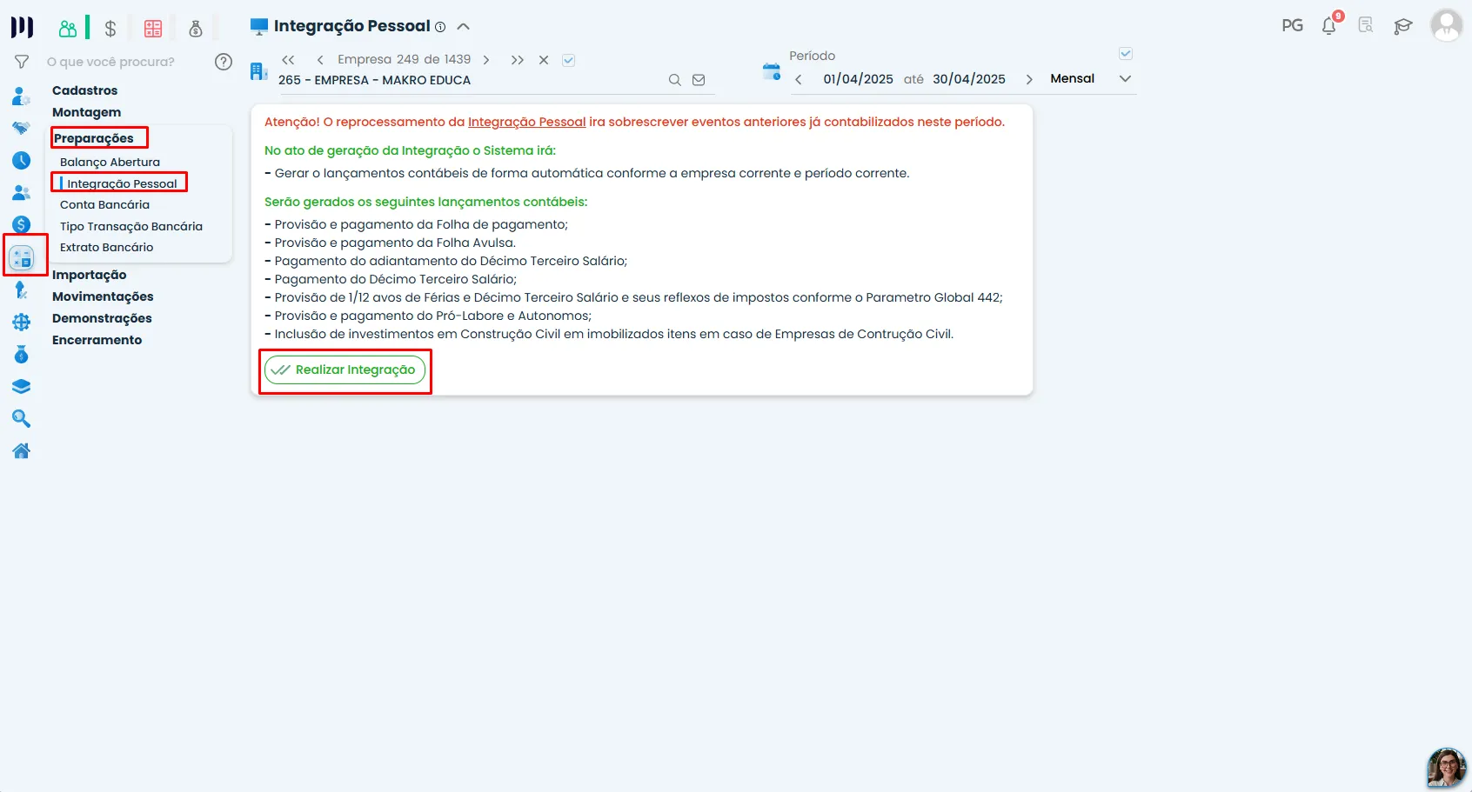1472x792 pixels.
Task: Expand the Cadastros menu
Action: click(84, 90)
